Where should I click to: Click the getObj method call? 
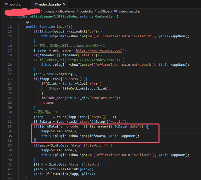[66, 74]
